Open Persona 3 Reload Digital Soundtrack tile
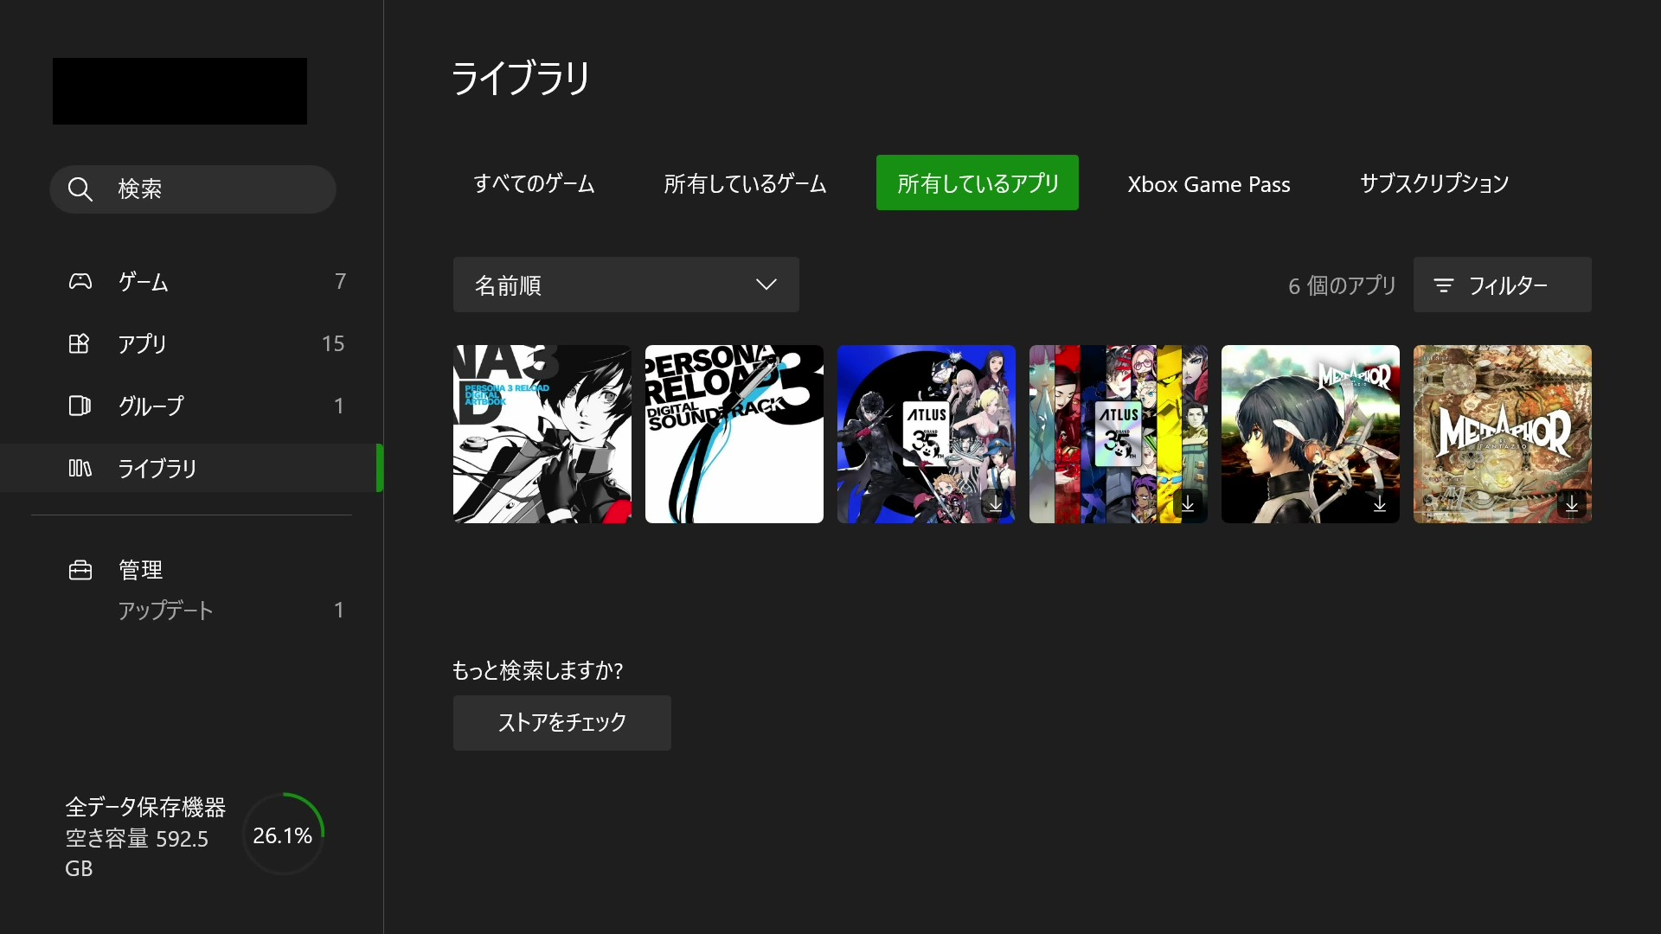1661x934 pixels. click(734, 434)
